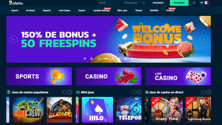
Task: Show previous Mini jeux arrow
Action: (133, 92)
